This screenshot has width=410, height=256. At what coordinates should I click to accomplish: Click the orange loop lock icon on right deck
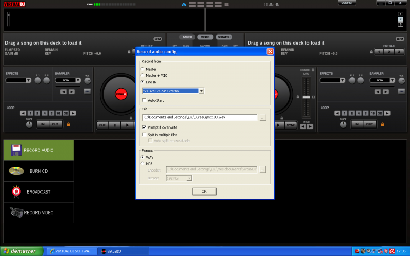pos(382,124)
